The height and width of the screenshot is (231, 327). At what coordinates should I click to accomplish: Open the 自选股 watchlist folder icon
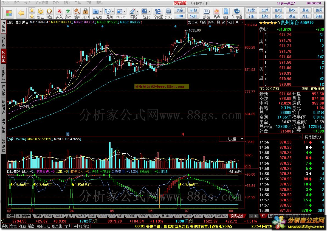click(96, 13)
